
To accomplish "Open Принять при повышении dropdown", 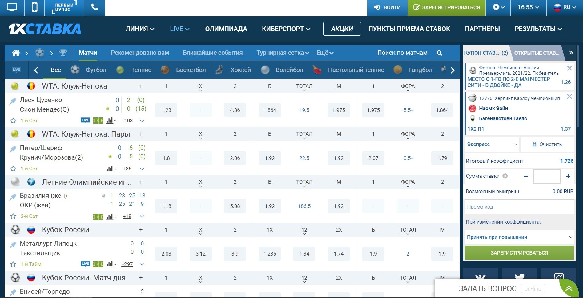I will click(519, 237).
